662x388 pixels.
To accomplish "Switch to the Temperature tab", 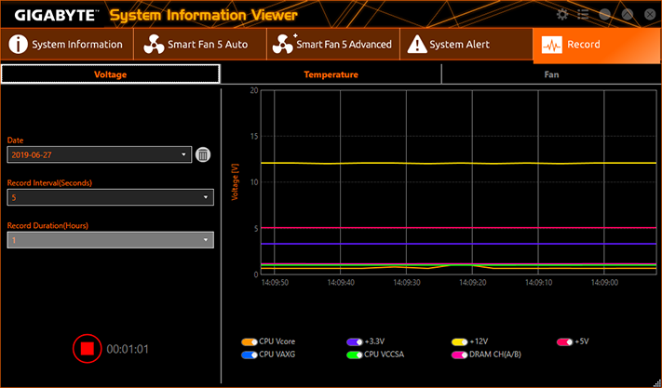I will point(331,74).
